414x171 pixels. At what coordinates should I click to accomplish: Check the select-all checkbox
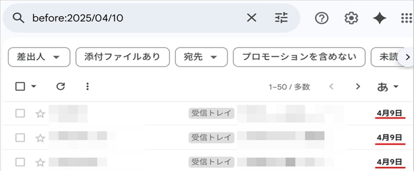[20, 87]
